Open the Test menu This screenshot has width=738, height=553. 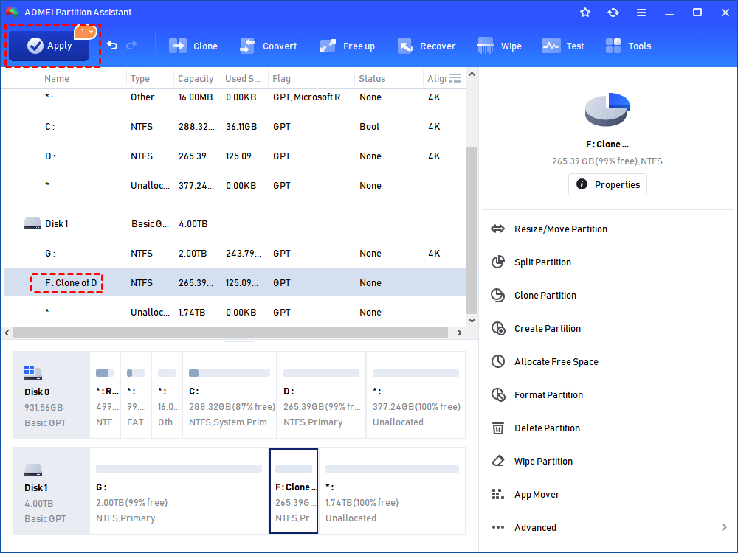pos(562,46)
